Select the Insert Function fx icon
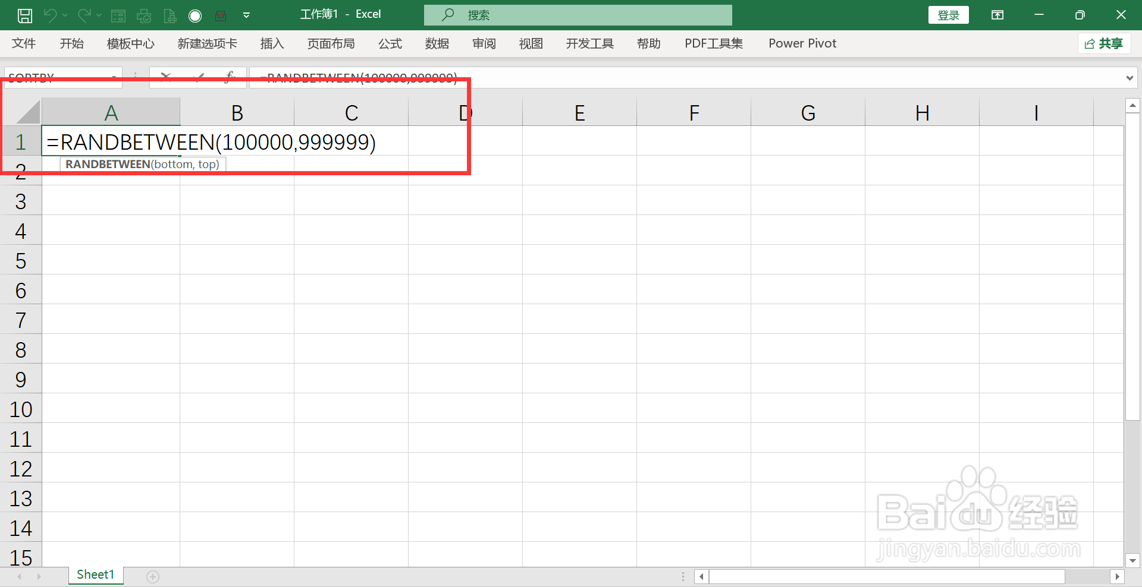 (230, 76)
